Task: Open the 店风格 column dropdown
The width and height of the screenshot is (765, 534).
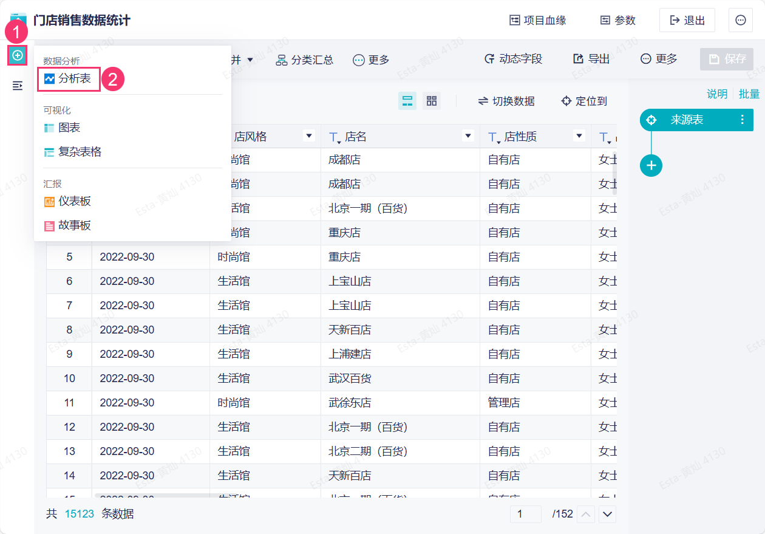Action: (x=309, y=136)
